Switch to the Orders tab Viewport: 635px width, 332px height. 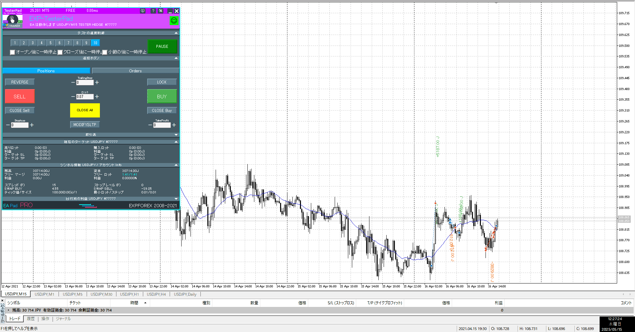click(x=135, y=71)
